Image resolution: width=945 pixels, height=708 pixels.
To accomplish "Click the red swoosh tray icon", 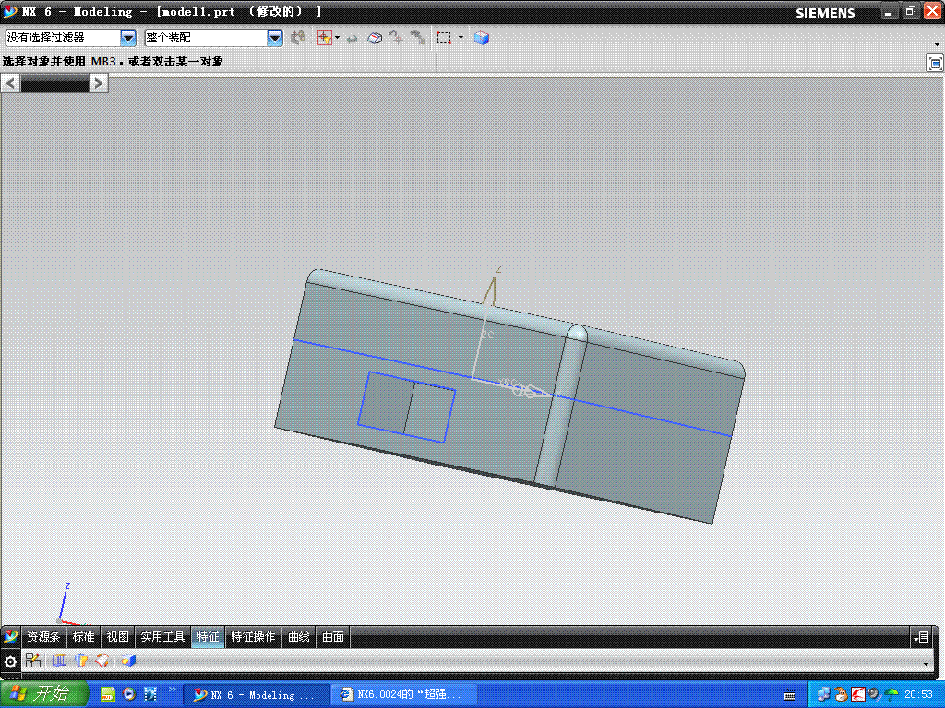I will pos(857,695).
